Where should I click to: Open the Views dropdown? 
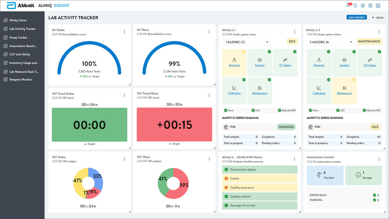click(x=377, y=18)
